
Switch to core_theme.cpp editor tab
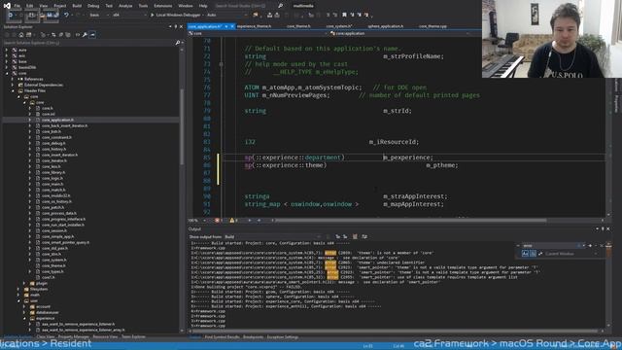point(432,26)
